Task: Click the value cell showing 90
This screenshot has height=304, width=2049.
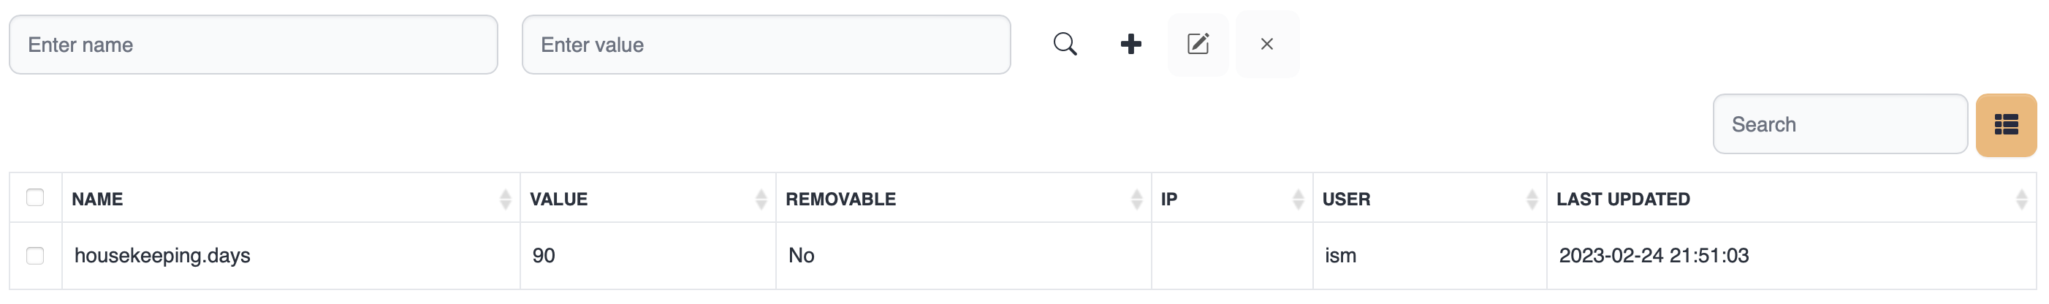Action: 544,256
